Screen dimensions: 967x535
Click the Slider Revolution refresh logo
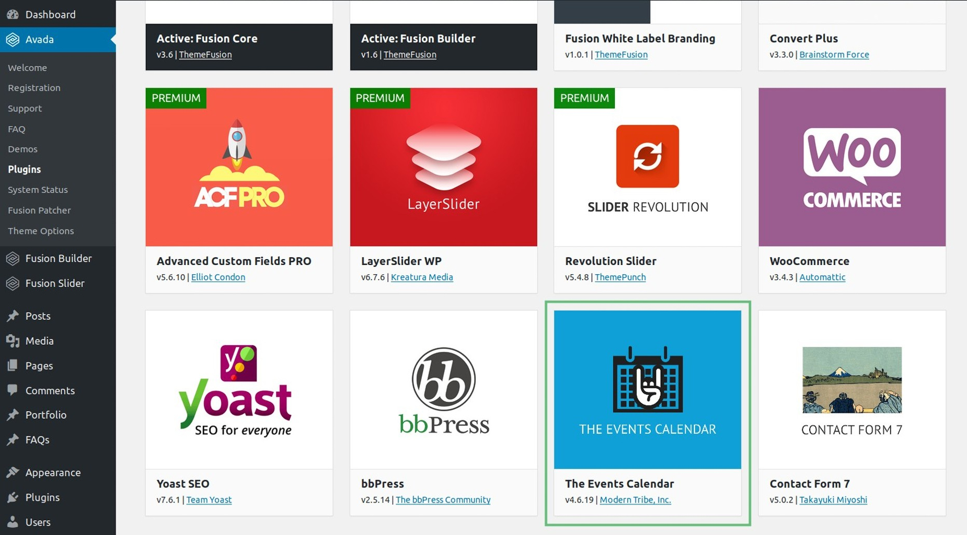pyautogui.click(x=647, y=156)
